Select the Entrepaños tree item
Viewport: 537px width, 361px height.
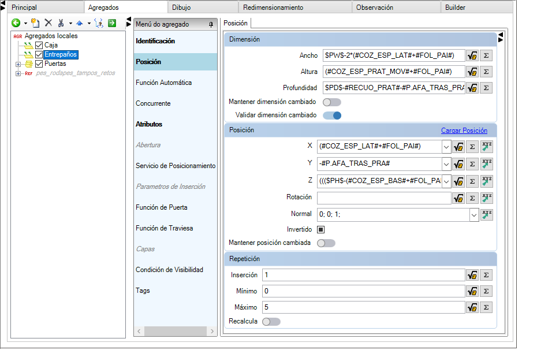pos(61,54)
